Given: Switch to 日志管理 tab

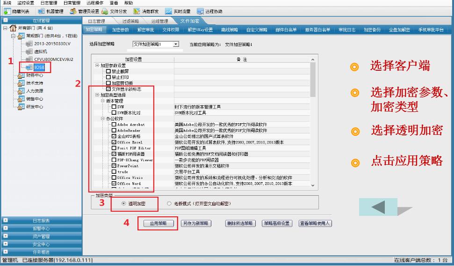Looking at the screenshot, I should point(96,21).
